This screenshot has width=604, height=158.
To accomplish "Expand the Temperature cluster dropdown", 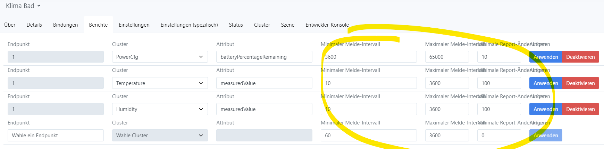I will point(160,83).
